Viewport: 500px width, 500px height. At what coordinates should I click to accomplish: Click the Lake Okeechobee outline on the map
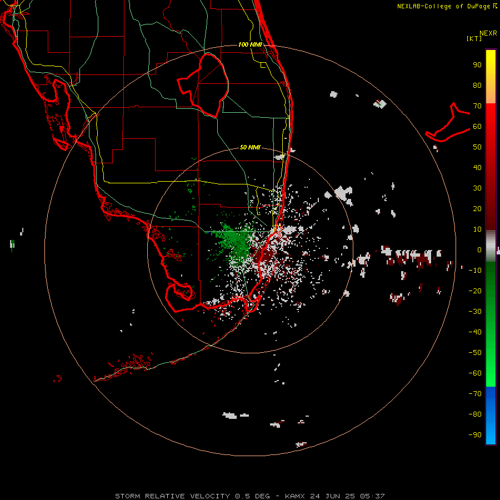point(203,86)
